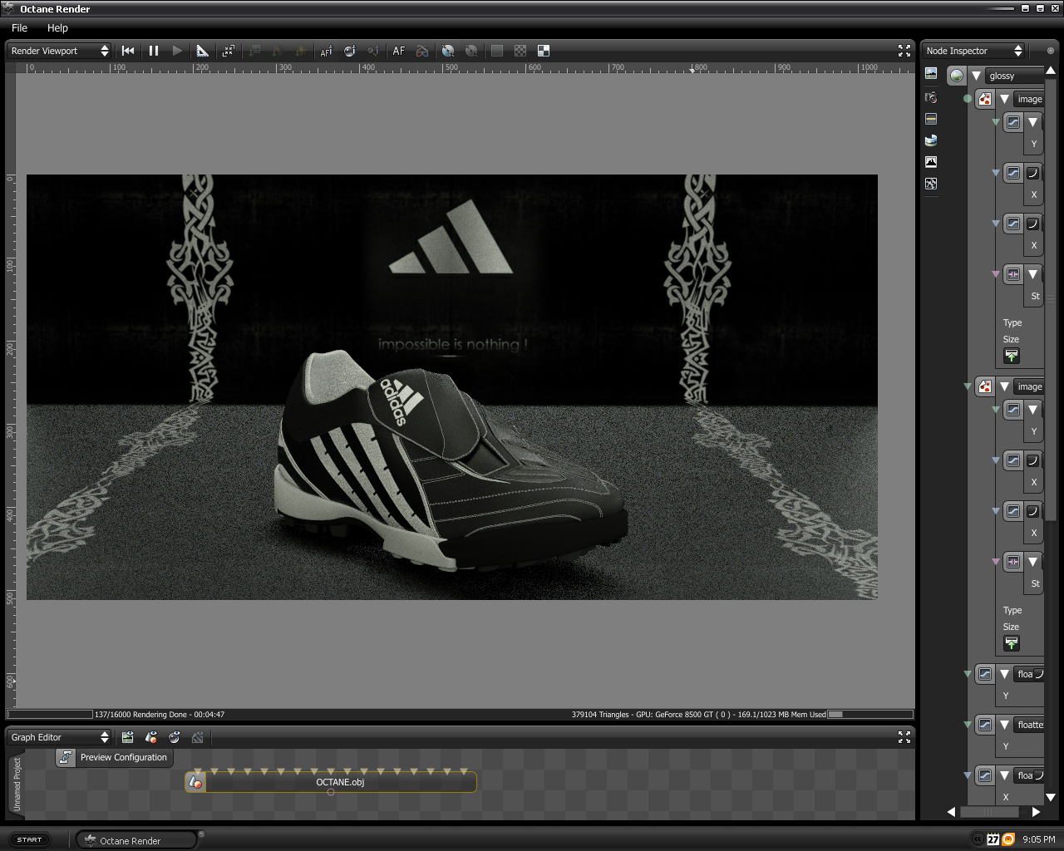Click the first image texture node icon
Viewport: 1064px width, 851px height.
point(985,99)
